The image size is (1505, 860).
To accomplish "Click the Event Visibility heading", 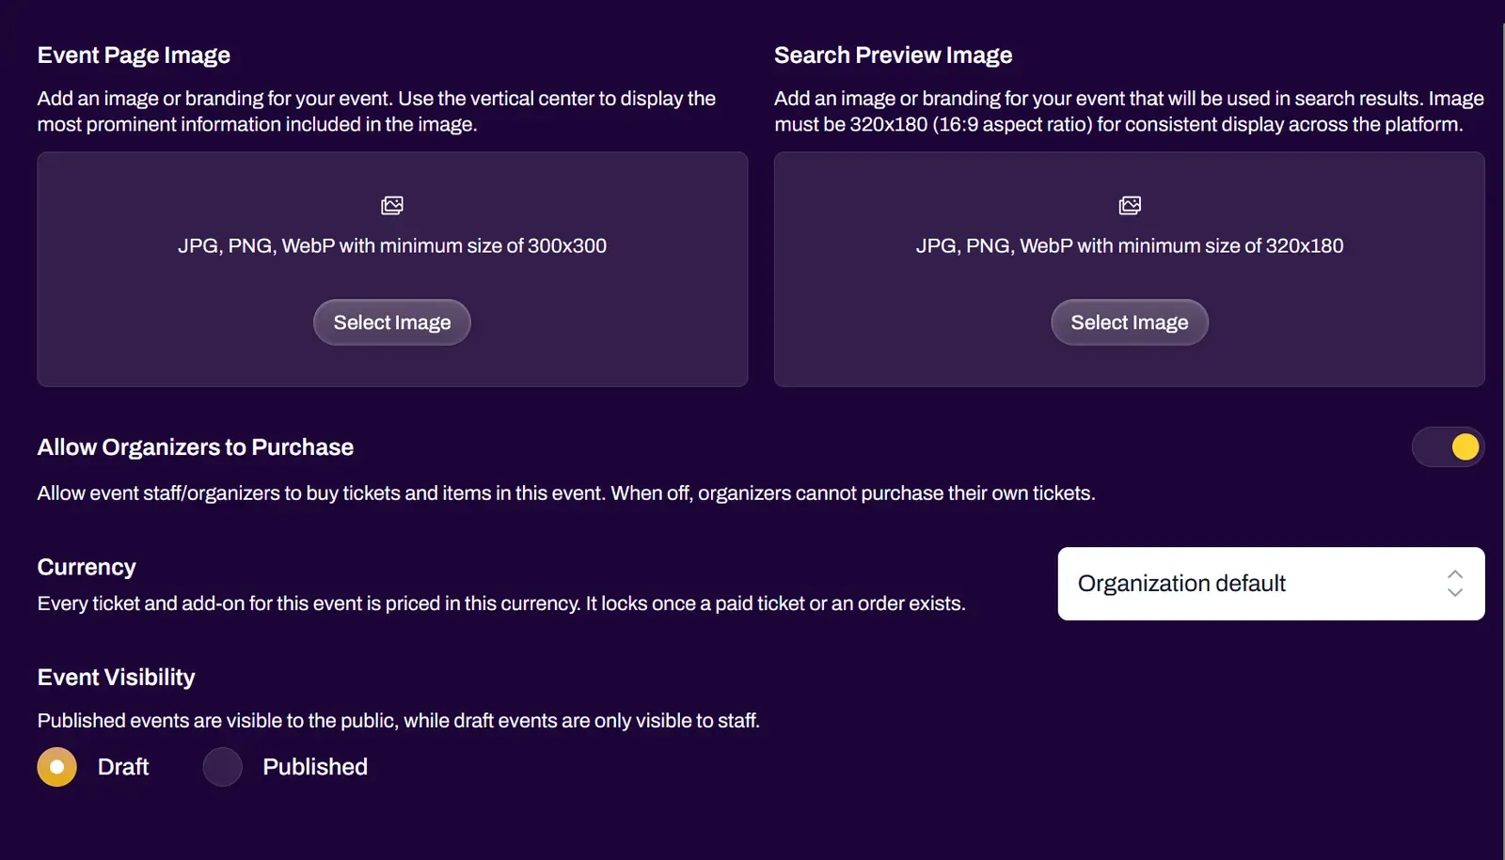I will [x=117, y=677].
